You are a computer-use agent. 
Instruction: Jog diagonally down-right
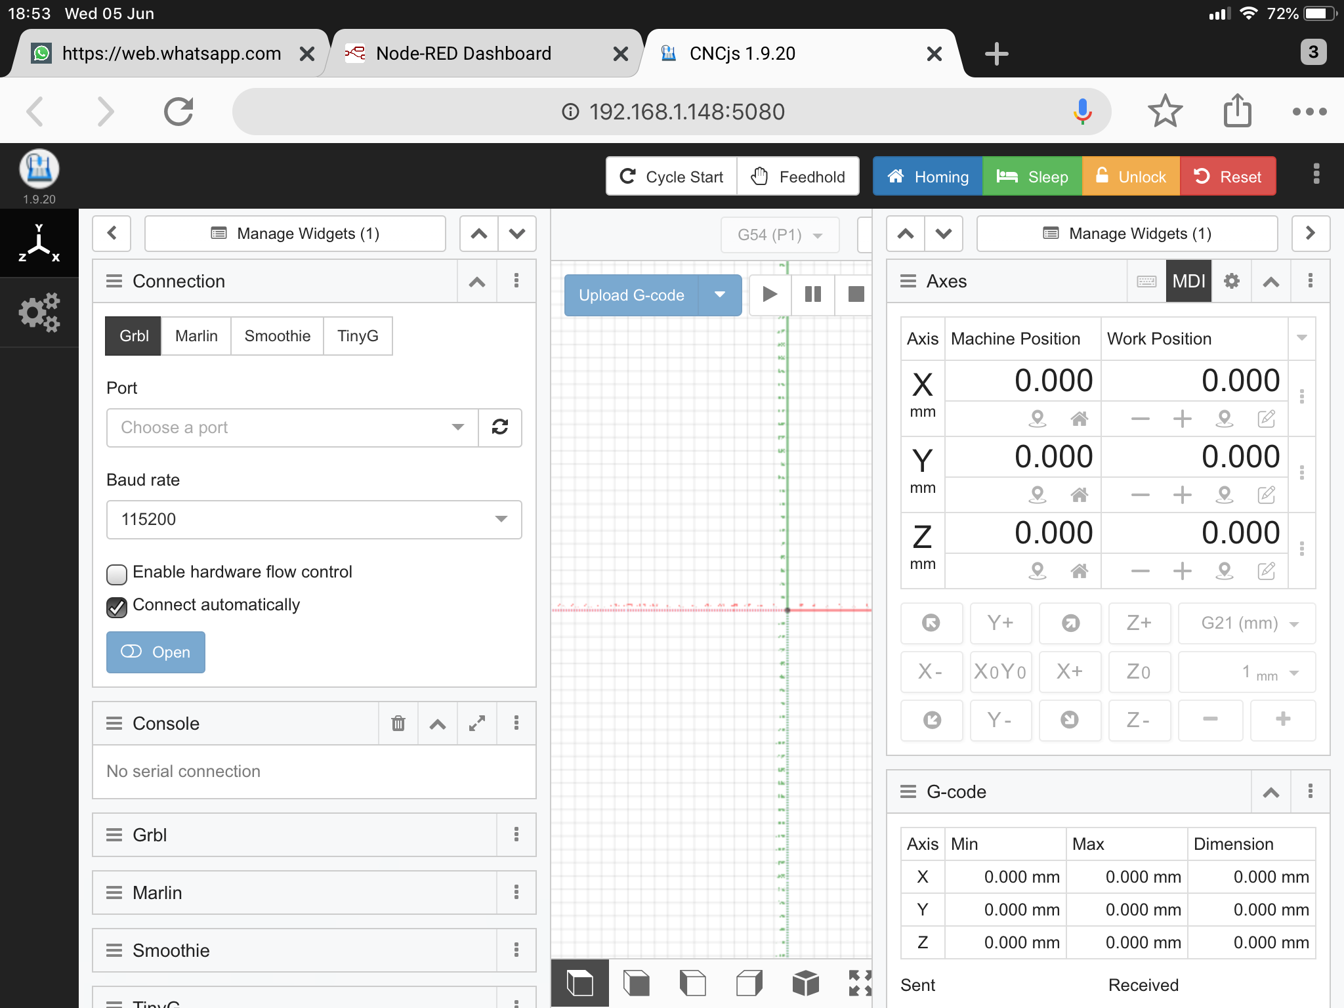tap(1070, 720)
